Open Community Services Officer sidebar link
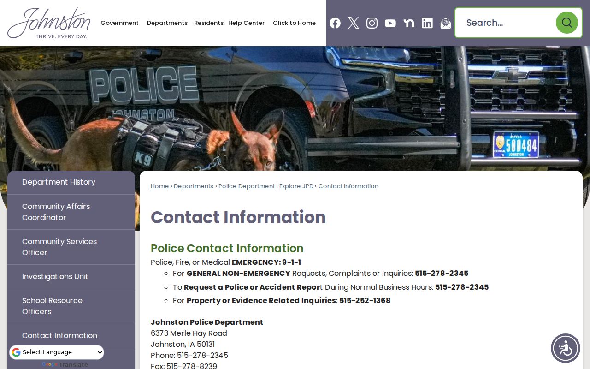This screenshot has height=369, width=590. (x=71, y=247)
